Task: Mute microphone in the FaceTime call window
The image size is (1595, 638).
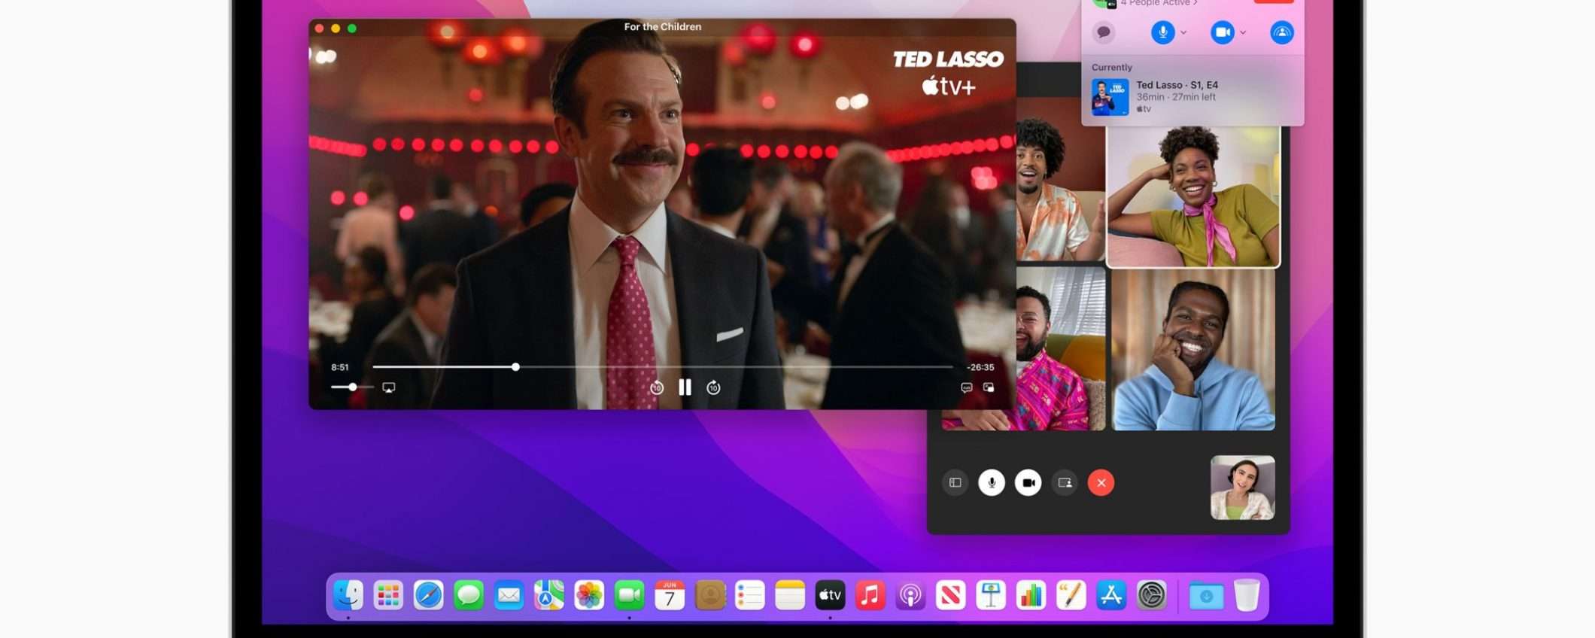Action: 992,483
